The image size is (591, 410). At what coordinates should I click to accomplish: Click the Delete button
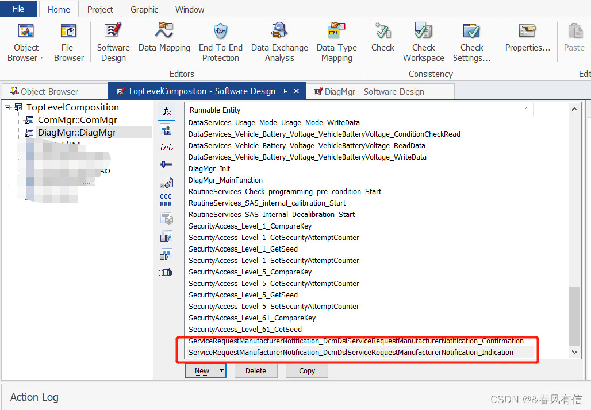256,370
